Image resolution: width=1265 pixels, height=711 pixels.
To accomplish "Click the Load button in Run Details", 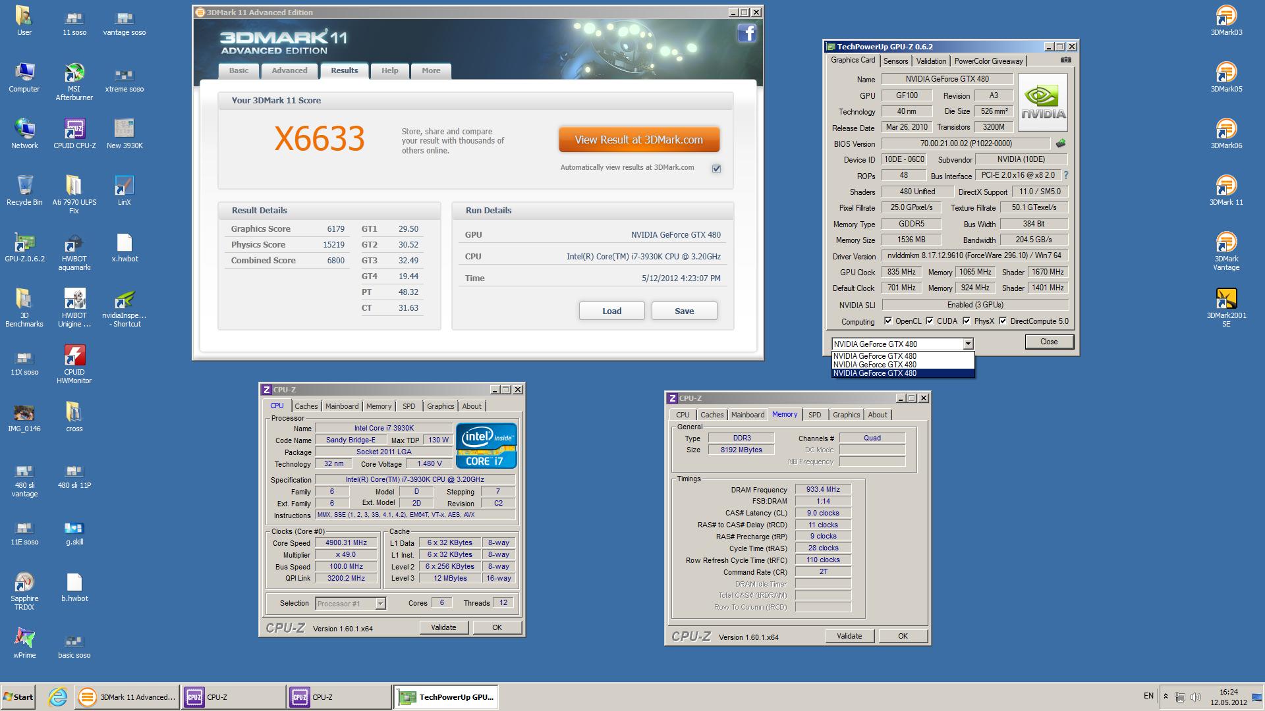I will click(611, 311).
